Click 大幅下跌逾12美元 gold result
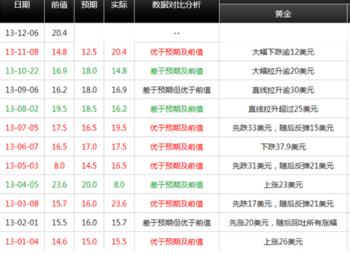This screenshot has height=256, width=350. point(283,52)
